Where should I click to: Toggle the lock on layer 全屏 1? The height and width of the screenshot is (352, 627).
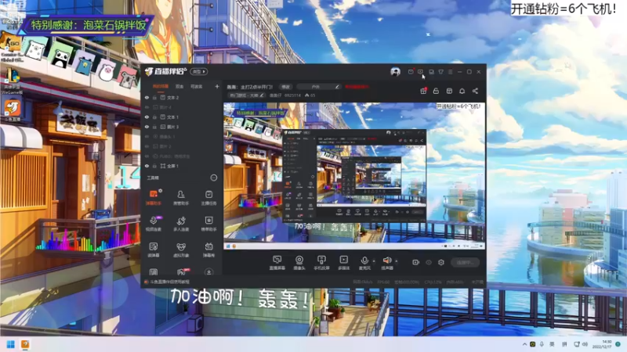[154, 166]
